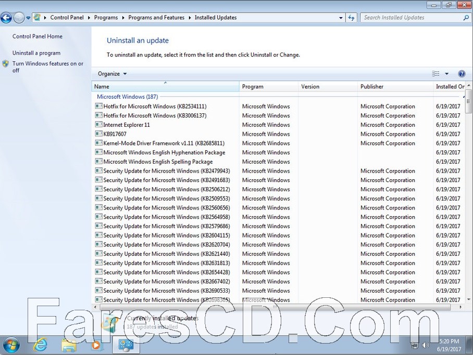Viewport: 473px width, 355px height.
Task: Open the Help button
Action: [462, 74]
